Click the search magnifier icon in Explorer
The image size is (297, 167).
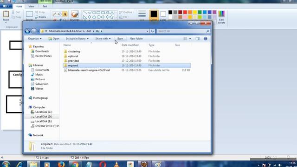coord(207,31)
